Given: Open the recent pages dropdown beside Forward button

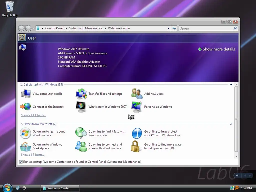Looking at the screenshot, I should (x=33, y=28).
